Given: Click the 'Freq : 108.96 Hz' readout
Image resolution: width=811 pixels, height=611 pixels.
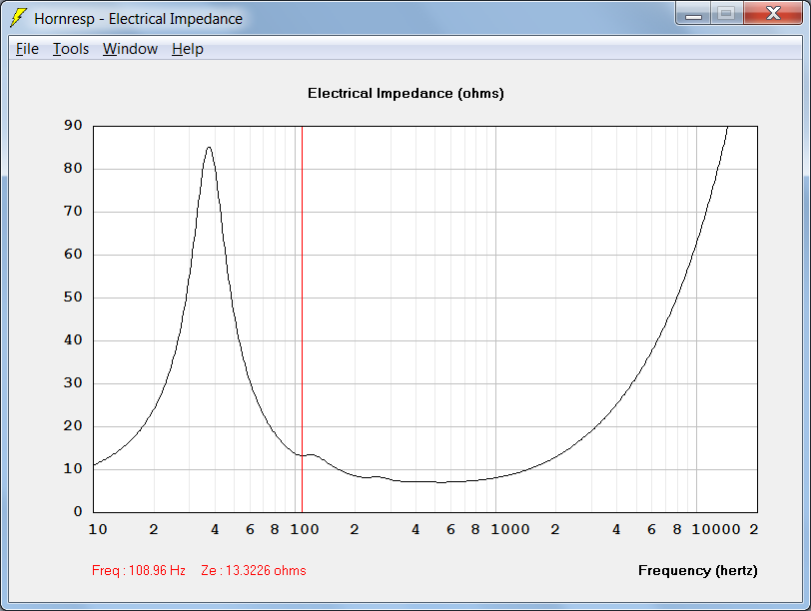Looking at the screenshot, I should [x=139, y=570].
